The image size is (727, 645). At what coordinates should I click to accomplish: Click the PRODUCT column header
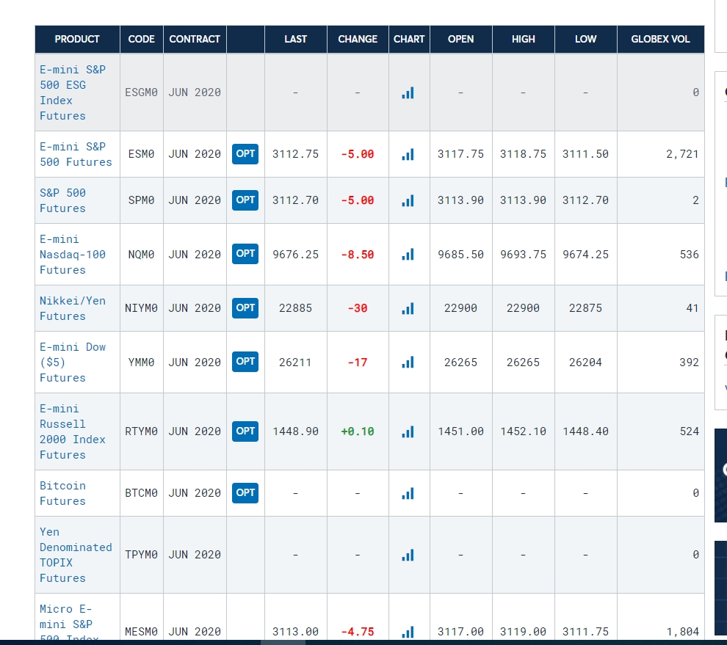pyautogui.click(x=77, y=40)
